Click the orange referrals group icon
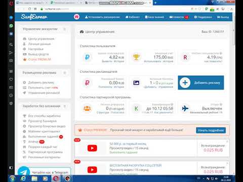 [x=87, y=108]
